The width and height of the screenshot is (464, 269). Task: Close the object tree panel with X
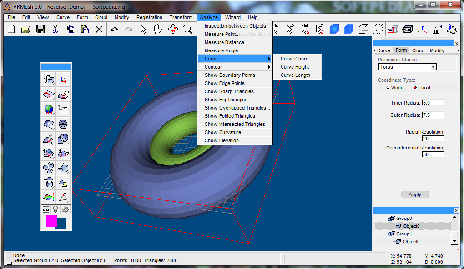pos(456,210)
